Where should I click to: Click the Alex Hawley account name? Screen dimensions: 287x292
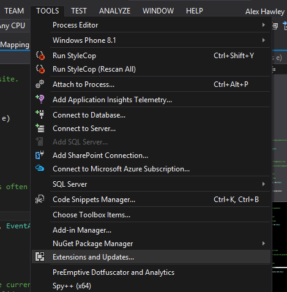point(265,12)
